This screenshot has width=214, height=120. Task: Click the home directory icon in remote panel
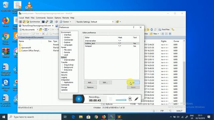tap(151, 30)
